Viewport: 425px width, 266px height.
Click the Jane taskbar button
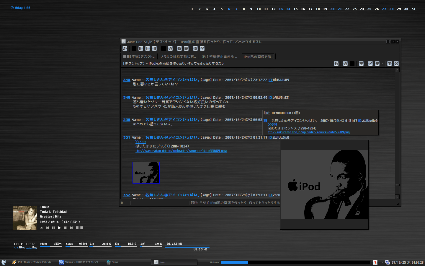coord(174,262)
